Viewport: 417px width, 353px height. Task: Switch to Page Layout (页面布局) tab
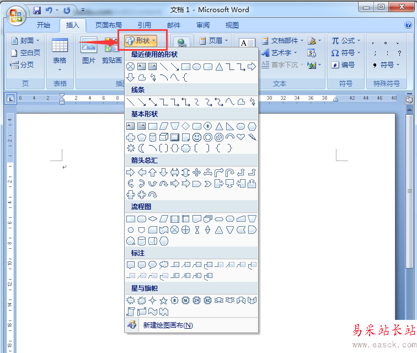[x=109, y=25]
